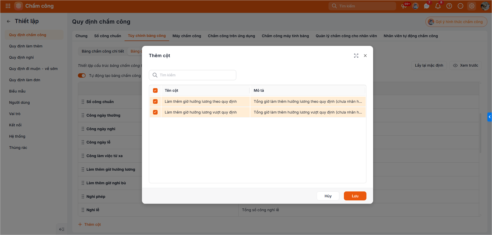This screenshot has width=492, height=235.
Task: Open the notifications bell
Action: click(438, 6)
